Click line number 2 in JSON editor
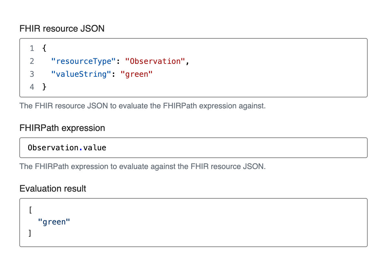387x269 pixels. [32, 61]
